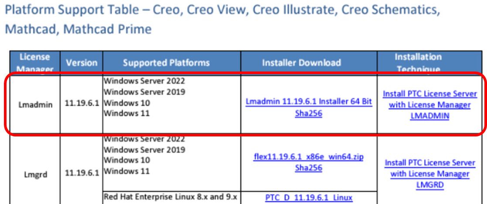The width and height of the screenshot is (487, 204).
Task: Select the Installer Download column header
Action: pos(301,63)
